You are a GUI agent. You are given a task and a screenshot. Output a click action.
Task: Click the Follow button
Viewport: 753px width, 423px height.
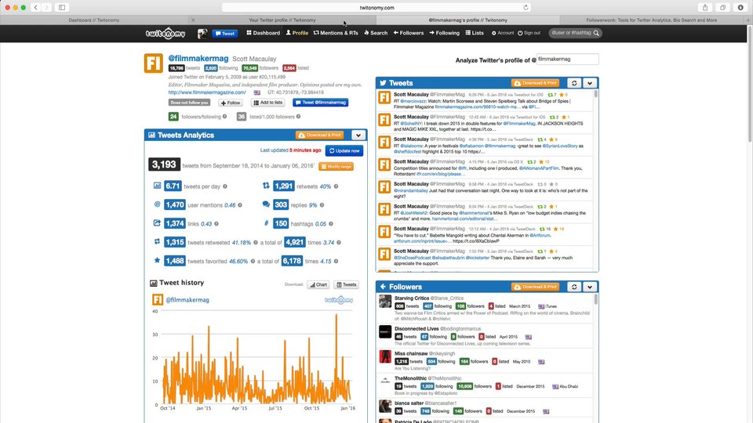231,103
